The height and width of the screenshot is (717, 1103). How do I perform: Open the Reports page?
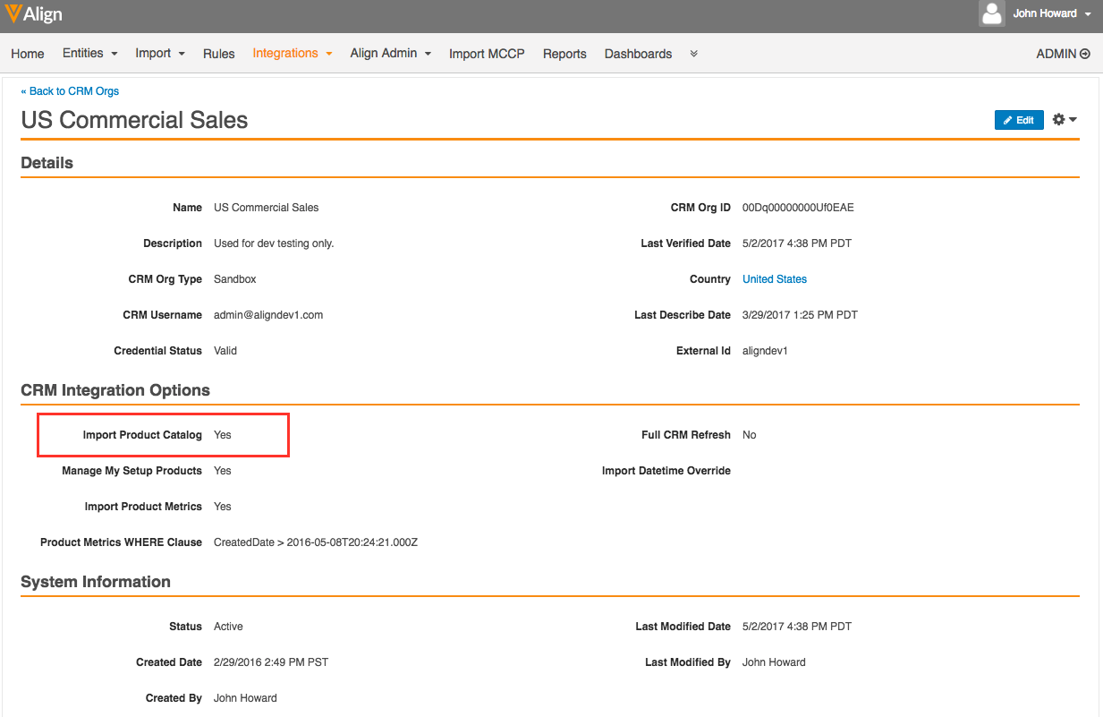[x=564, y=54]
